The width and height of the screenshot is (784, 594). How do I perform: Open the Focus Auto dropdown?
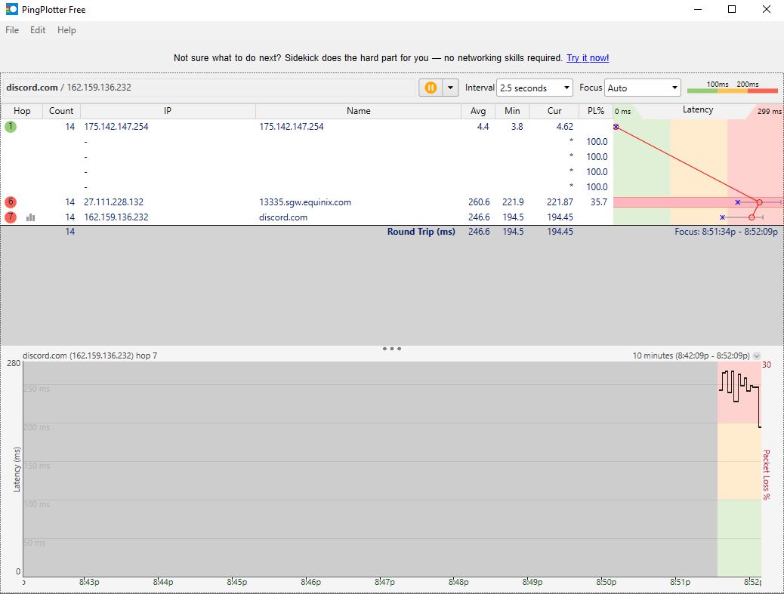643,88
